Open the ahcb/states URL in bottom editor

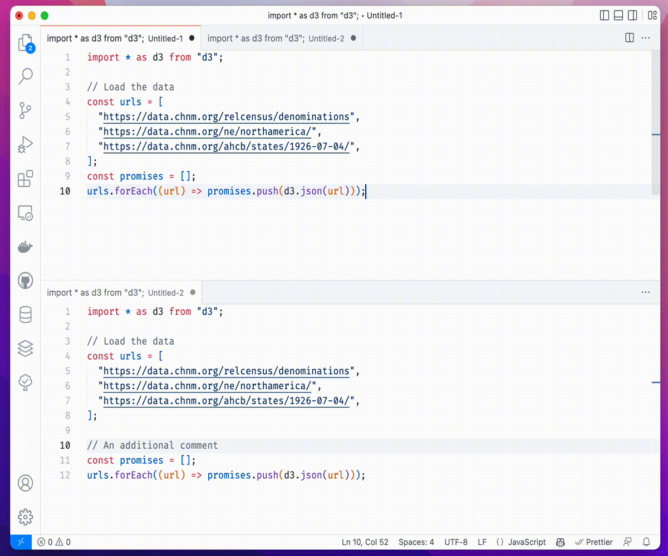227,401
